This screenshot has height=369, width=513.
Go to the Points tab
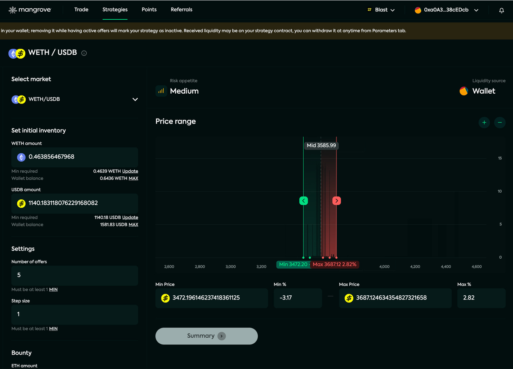pyautogui.click(x=149, y=10)
